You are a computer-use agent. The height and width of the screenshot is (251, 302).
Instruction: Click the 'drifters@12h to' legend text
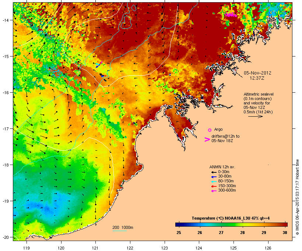pos(225,136)
